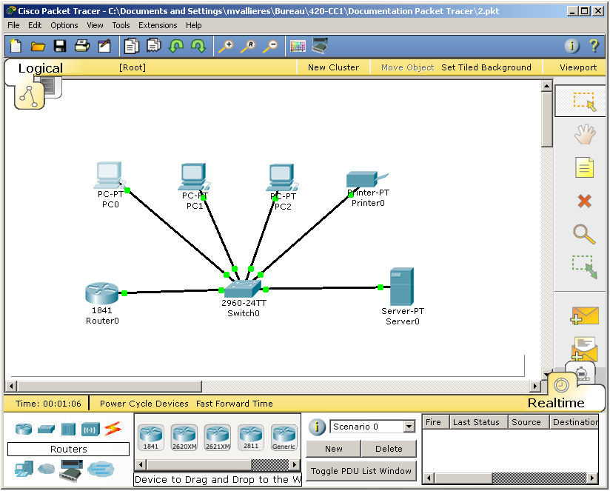Activate the Move Layout hand tool
610x491 pixels.
[584, 134]
